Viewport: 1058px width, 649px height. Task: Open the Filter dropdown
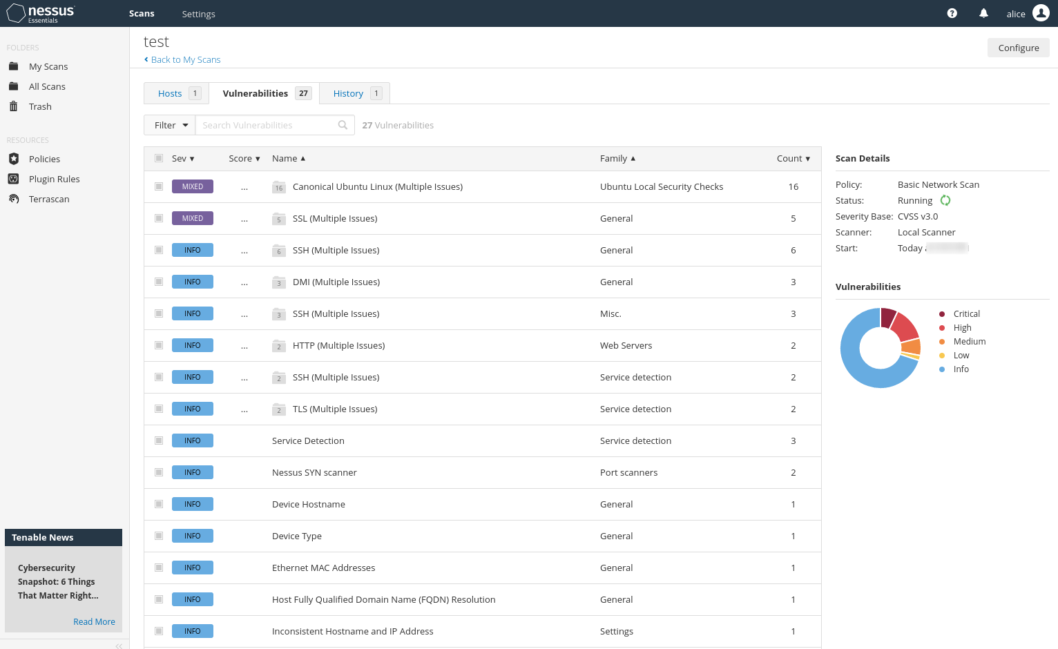point(170,125)
